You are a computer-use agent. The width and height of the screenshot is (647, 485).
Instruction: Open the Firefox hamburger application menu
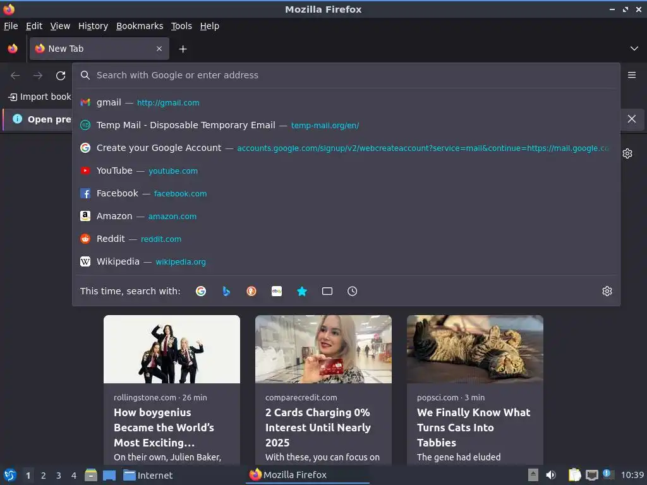pyautogui.click(x=632, y=75)
